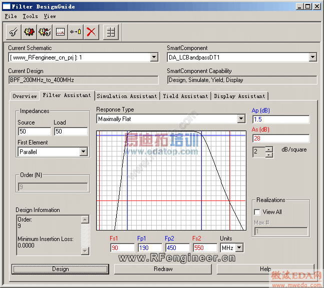Click the Design button
324x288 pixels.
click(x=60, y=269)
